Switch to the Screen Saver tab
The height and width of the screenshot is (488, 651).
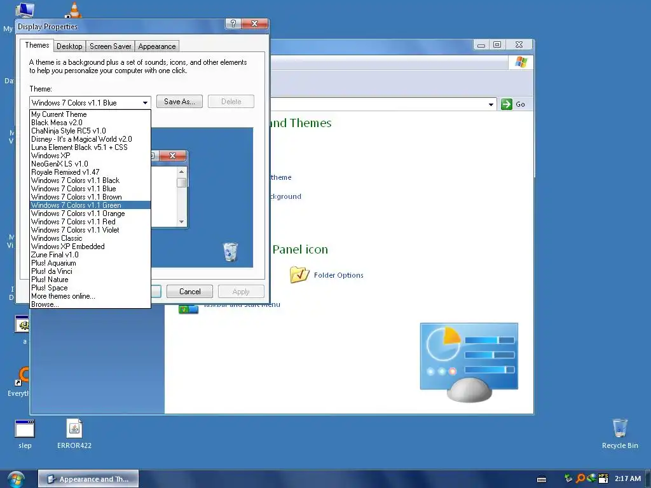(x=110, y=46)
